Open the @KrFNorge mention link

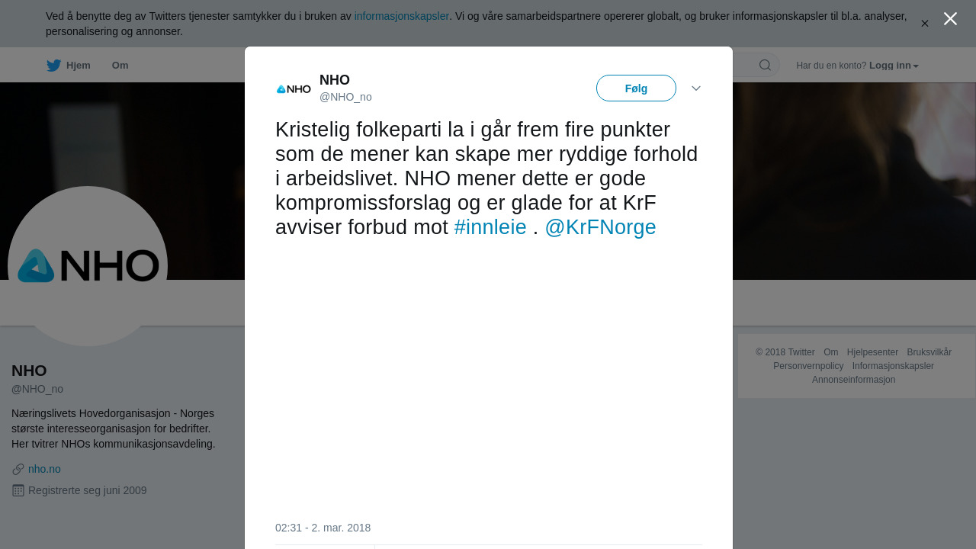(x=600, y=227)
